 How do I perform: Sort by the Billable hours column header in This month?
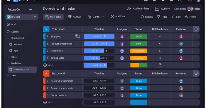160,29
